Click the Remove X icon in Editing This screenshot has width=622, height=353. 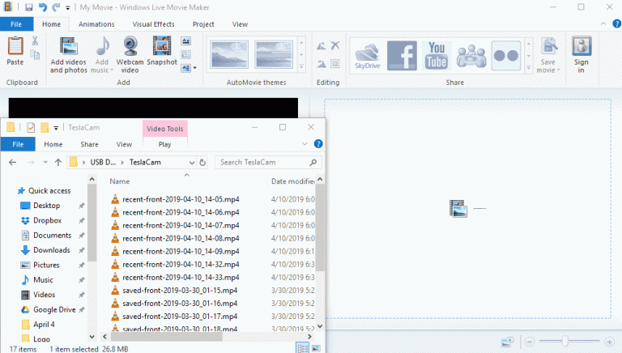point(335,45)
